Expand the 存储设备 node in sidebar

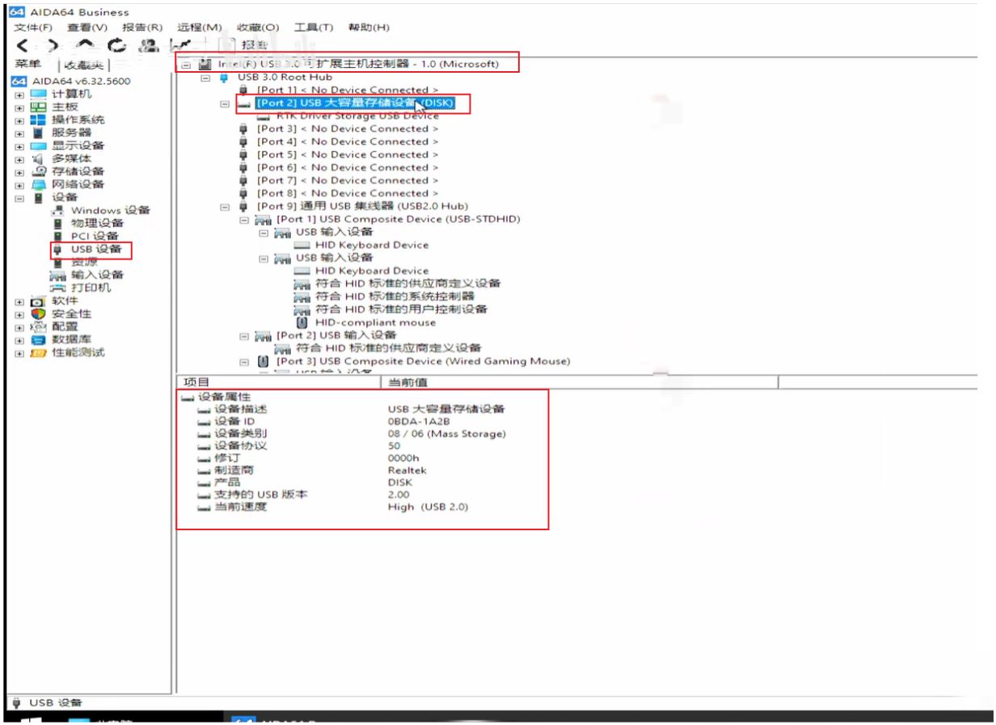[x=19, y=172]
